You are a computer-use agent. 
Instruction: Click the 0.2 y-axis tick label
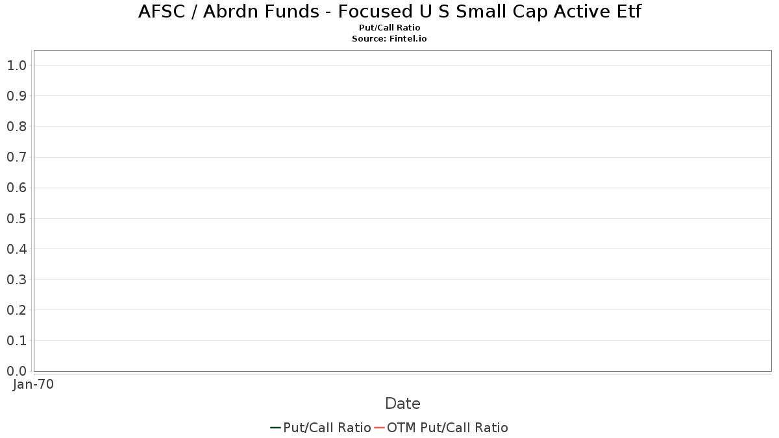[x=16, y=310]
